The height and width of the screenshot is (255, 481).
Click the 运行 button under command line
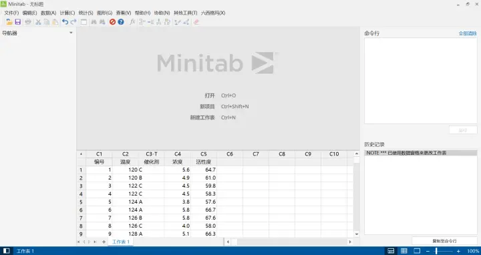point(463,130)
